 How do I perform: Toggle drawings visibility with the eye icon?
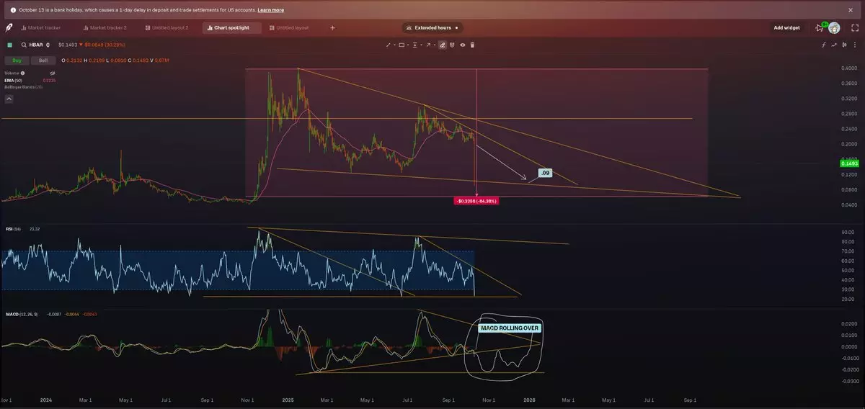[x=463, y=45]
